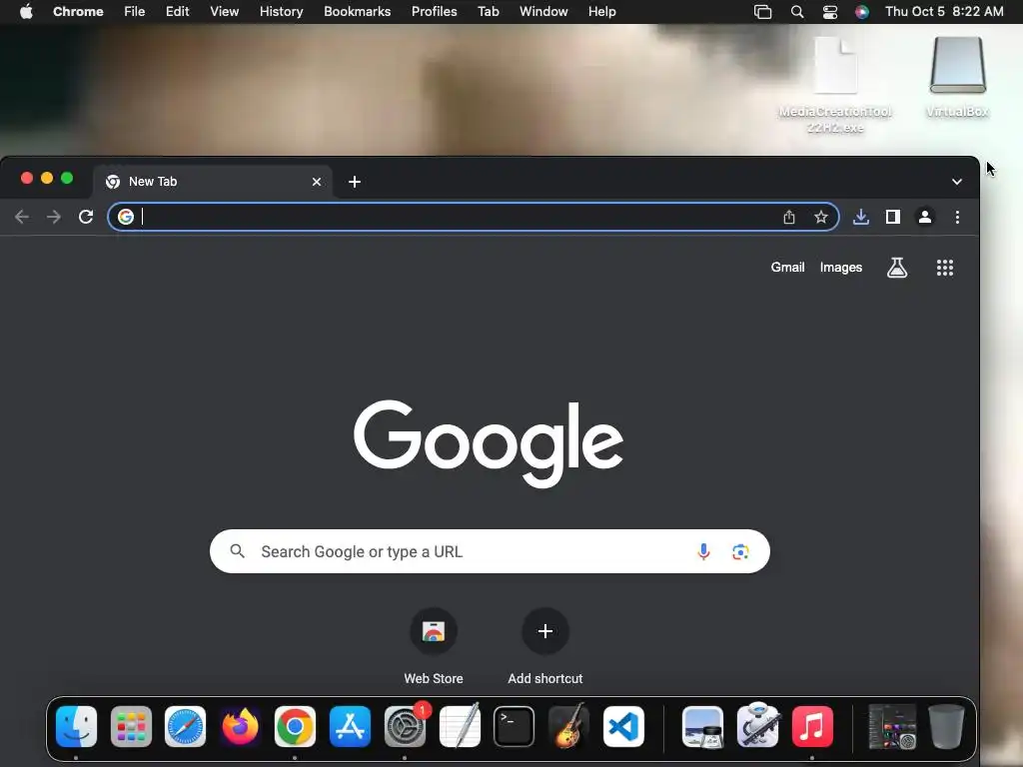Screen dimensions: 1023x767
Task: Open Finder from the Dock
Action: pyautogui.click(x=76, y=727)
